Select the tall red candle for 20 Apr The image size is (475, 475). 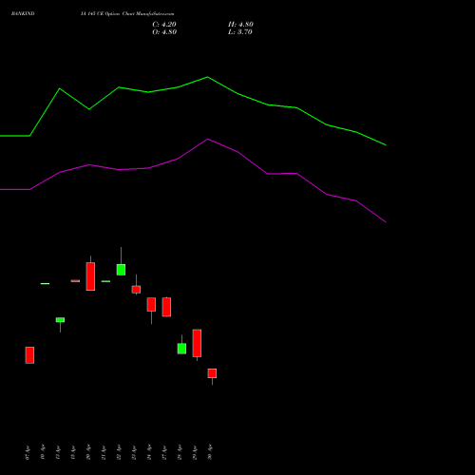point(90,276)
